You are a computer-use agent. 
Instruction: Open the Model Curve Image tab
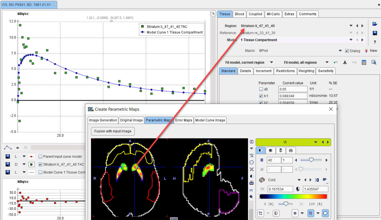point(210,120)
